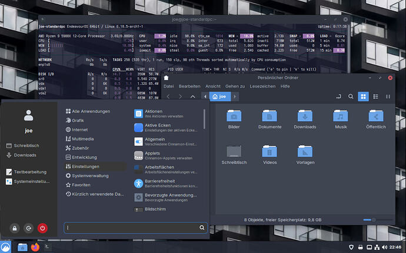Open the Musik folder
The height and width of the screenshot is (253, 406).
341,115
